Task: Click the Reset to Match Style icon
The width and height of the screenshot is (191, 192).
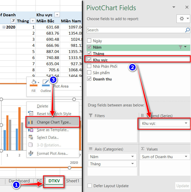Action: [x=31, y=113]
